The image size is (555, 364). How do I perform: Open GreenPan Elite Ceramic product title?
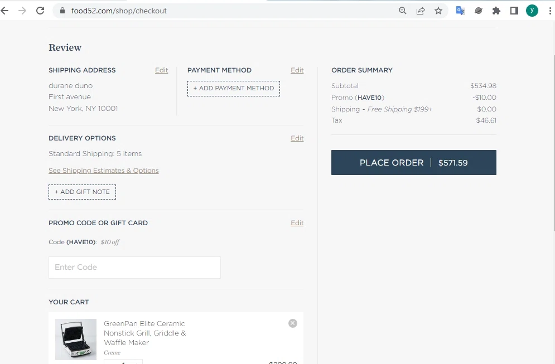[145, 333]
